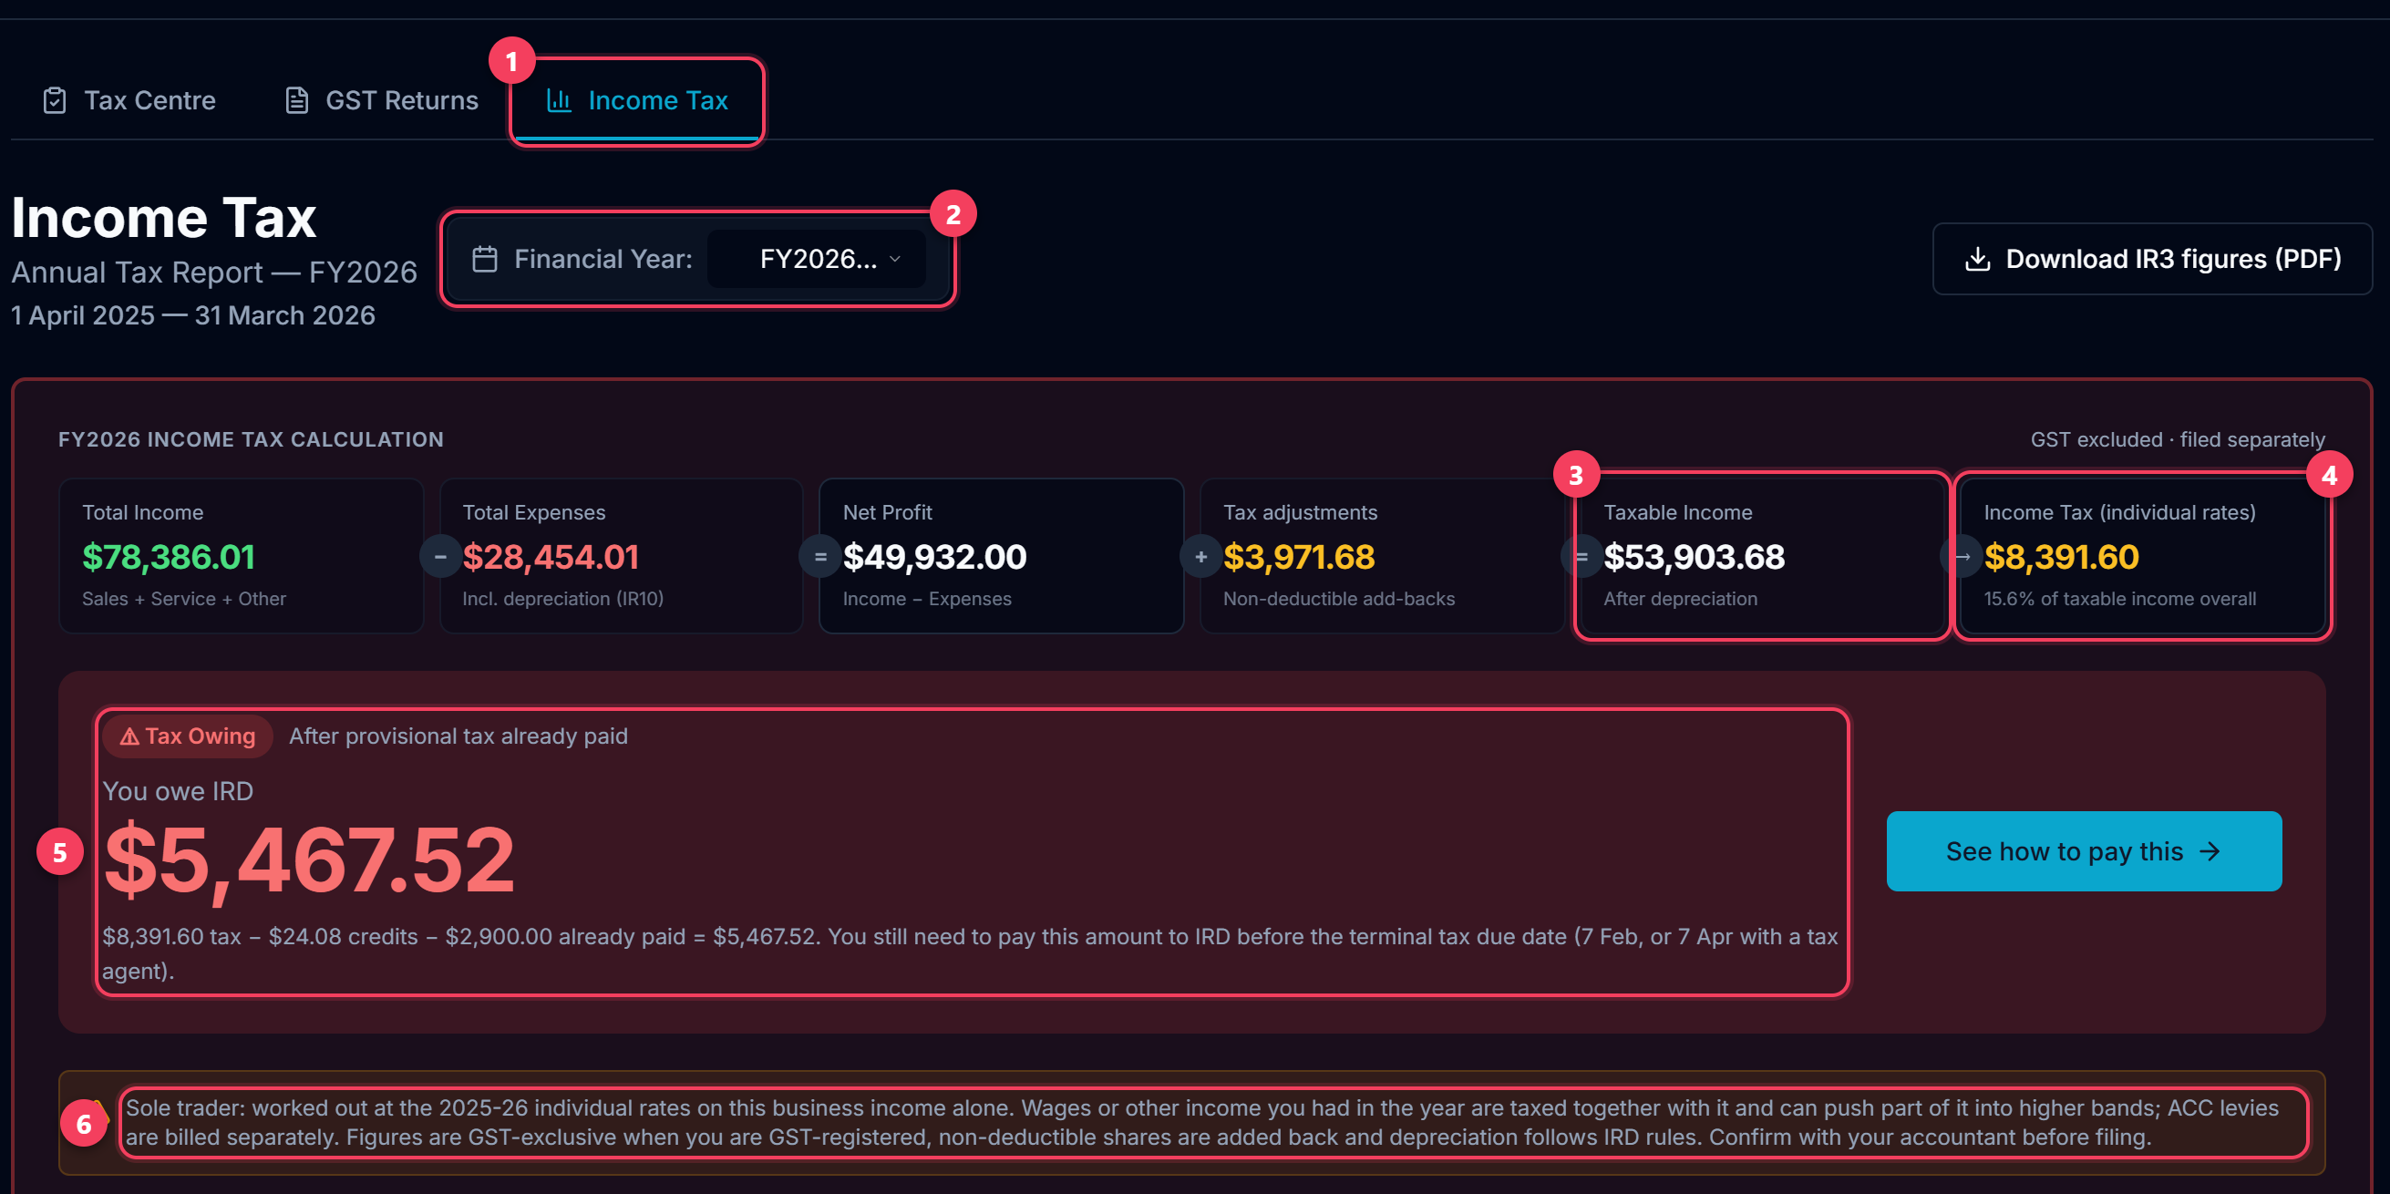Click 'Income – Expenses' caption under Net Profit
The image size is (2390, 1194).
(927, 599)
